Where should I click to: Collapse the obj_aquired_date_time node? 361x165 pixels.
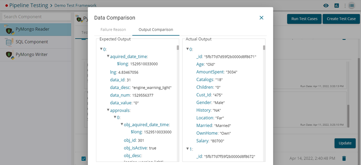122,124
